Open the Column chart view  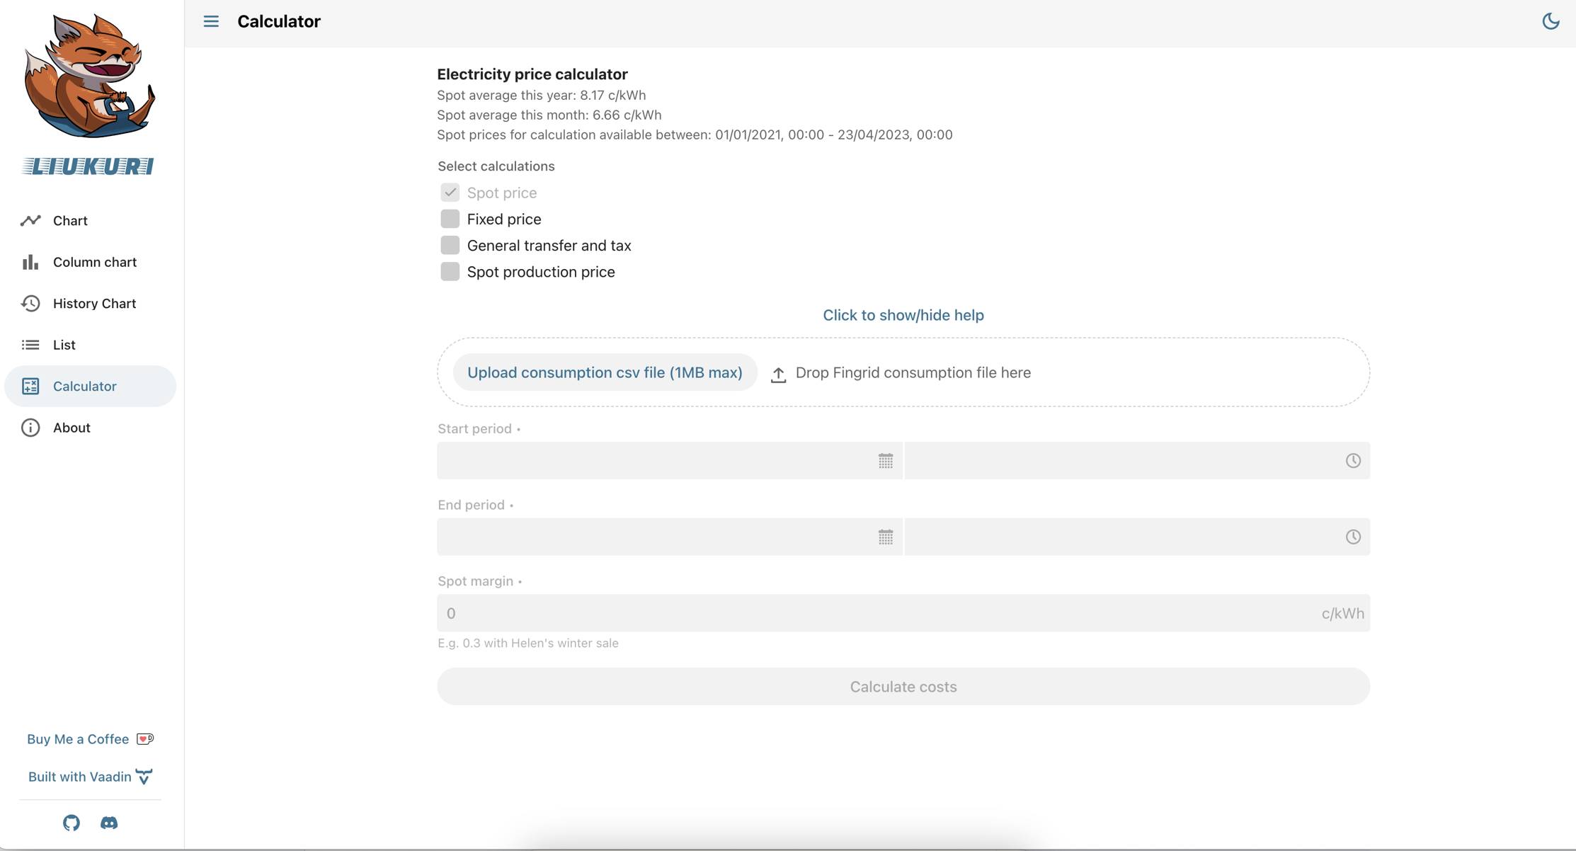94,262
